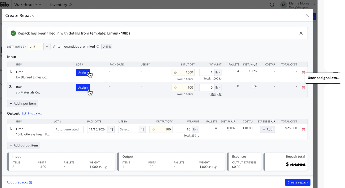Open About repacks link

(x=20, y=182)
